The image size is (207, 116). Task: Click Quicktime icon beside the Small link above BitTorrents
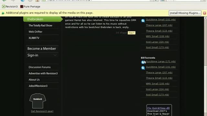point(143,21)
